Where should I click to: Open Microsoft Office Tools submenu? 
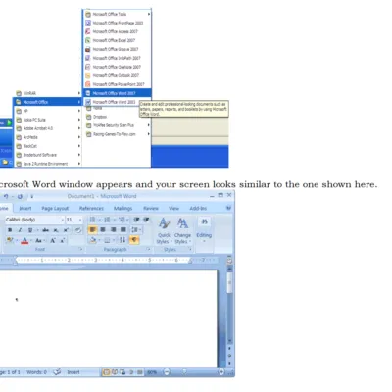[118, 14]
